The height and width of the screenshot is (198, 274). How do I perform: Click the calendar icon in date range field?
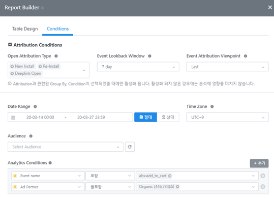click(x=13, y=118)
